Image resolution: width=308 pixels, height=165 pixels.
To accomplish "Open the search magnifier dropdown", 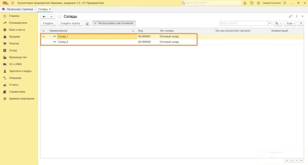I will [278, 23].
